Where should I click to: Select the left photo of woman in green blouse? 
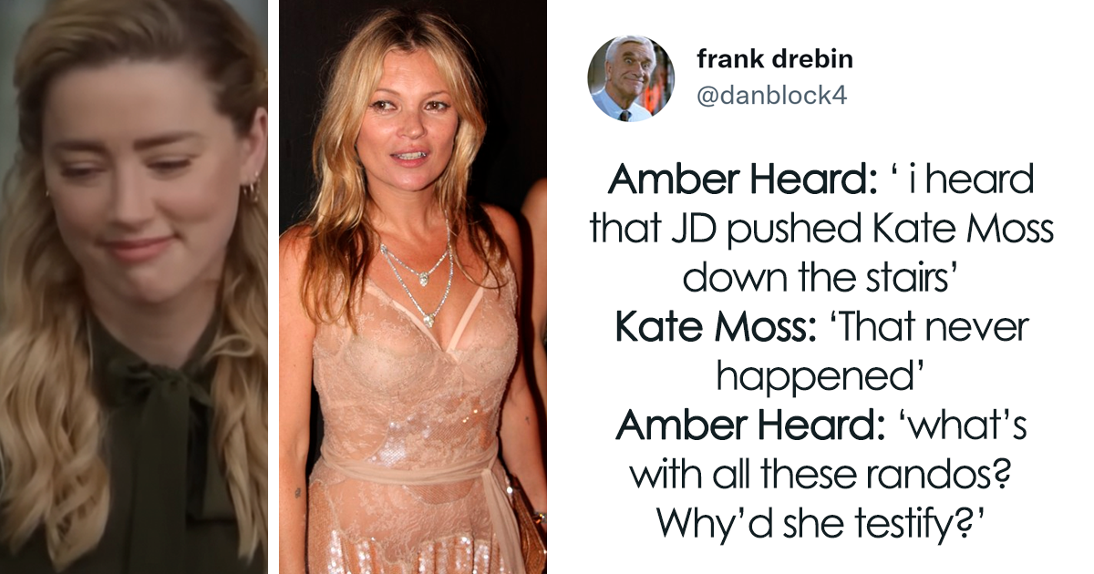134,287
